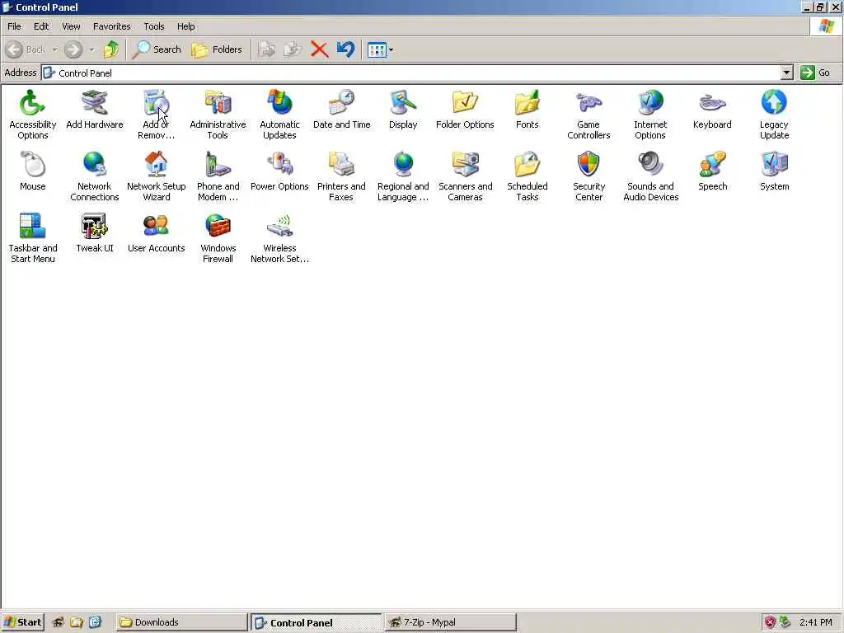
Task: Open the Edit menu
Action: (41, 26)
